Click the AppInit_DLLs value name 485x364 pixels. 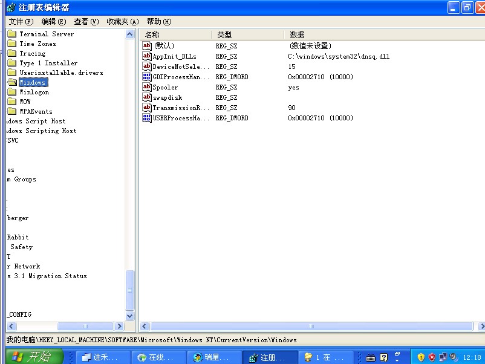point(174,56)
